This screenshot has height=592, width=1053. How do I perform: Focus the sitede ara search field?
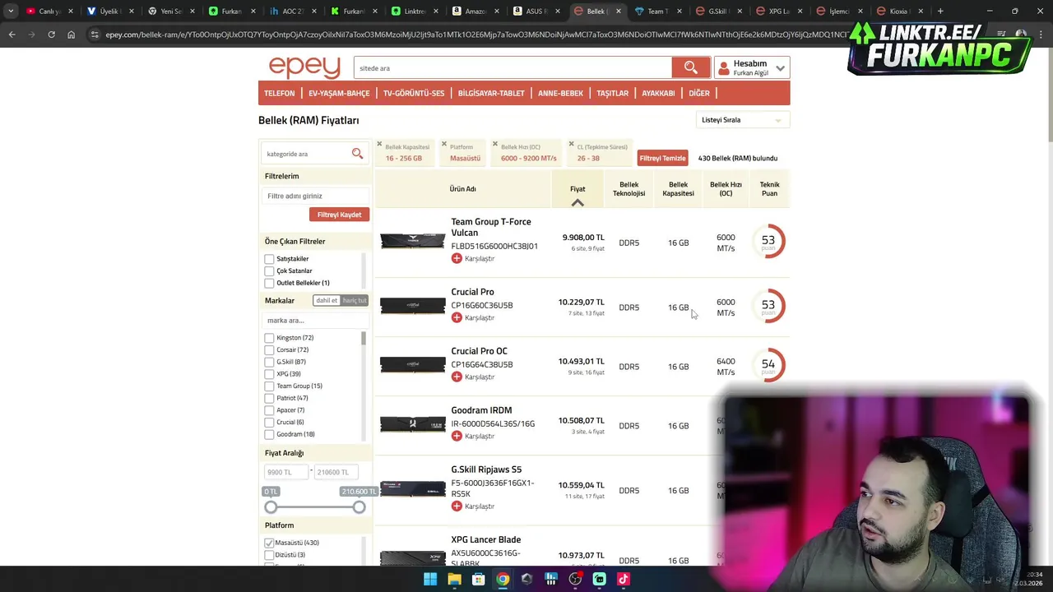coord(513,68)
